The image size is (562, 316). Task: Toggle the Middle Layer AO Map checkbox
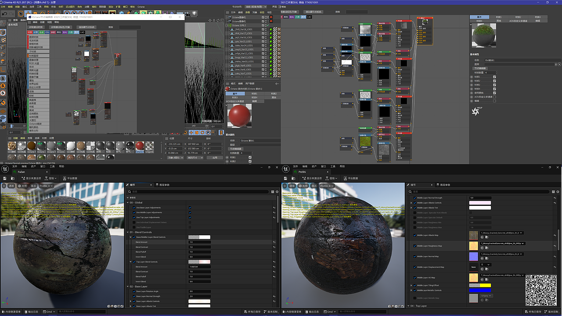(x=414, y=277)
